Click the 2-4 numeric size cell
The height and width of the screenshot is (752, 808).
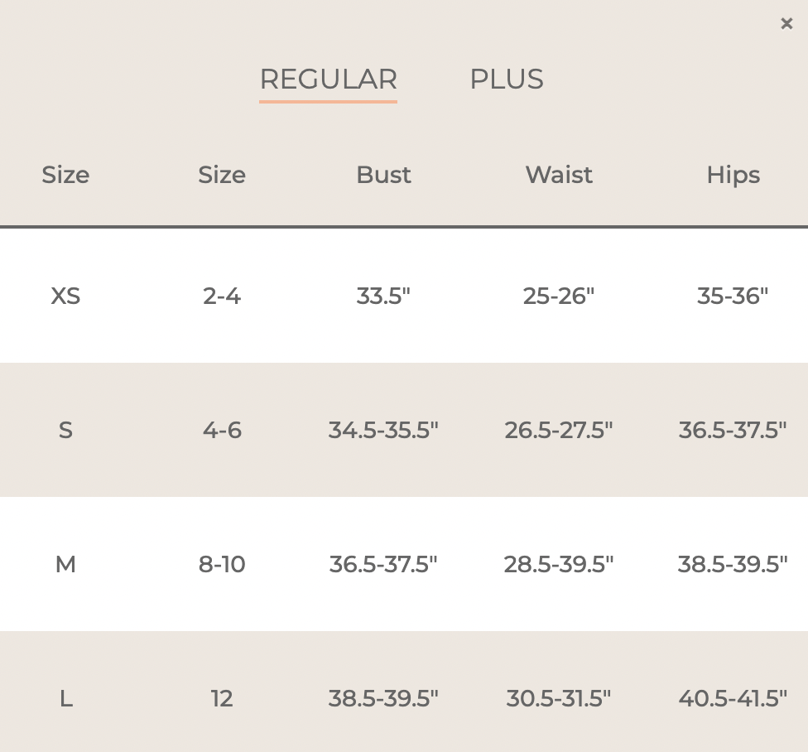(x=222, y=296)
